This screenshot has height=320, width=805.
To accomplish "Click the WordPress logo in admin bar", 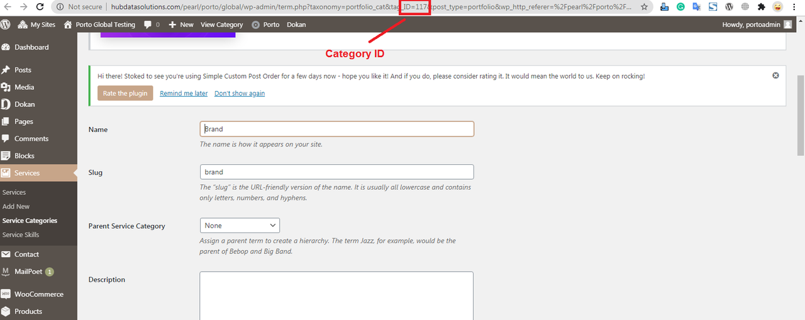I will coord(6,25).
